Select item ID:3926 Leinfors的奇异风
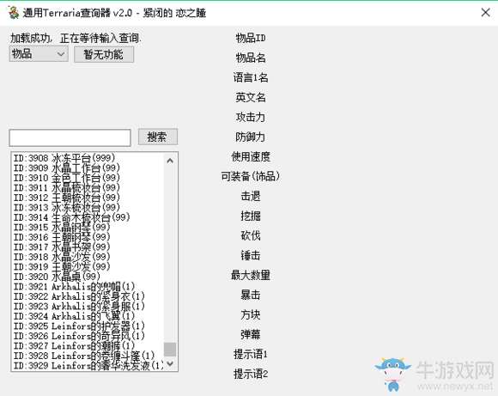This screenshot has width=498, height=396. 79,336
